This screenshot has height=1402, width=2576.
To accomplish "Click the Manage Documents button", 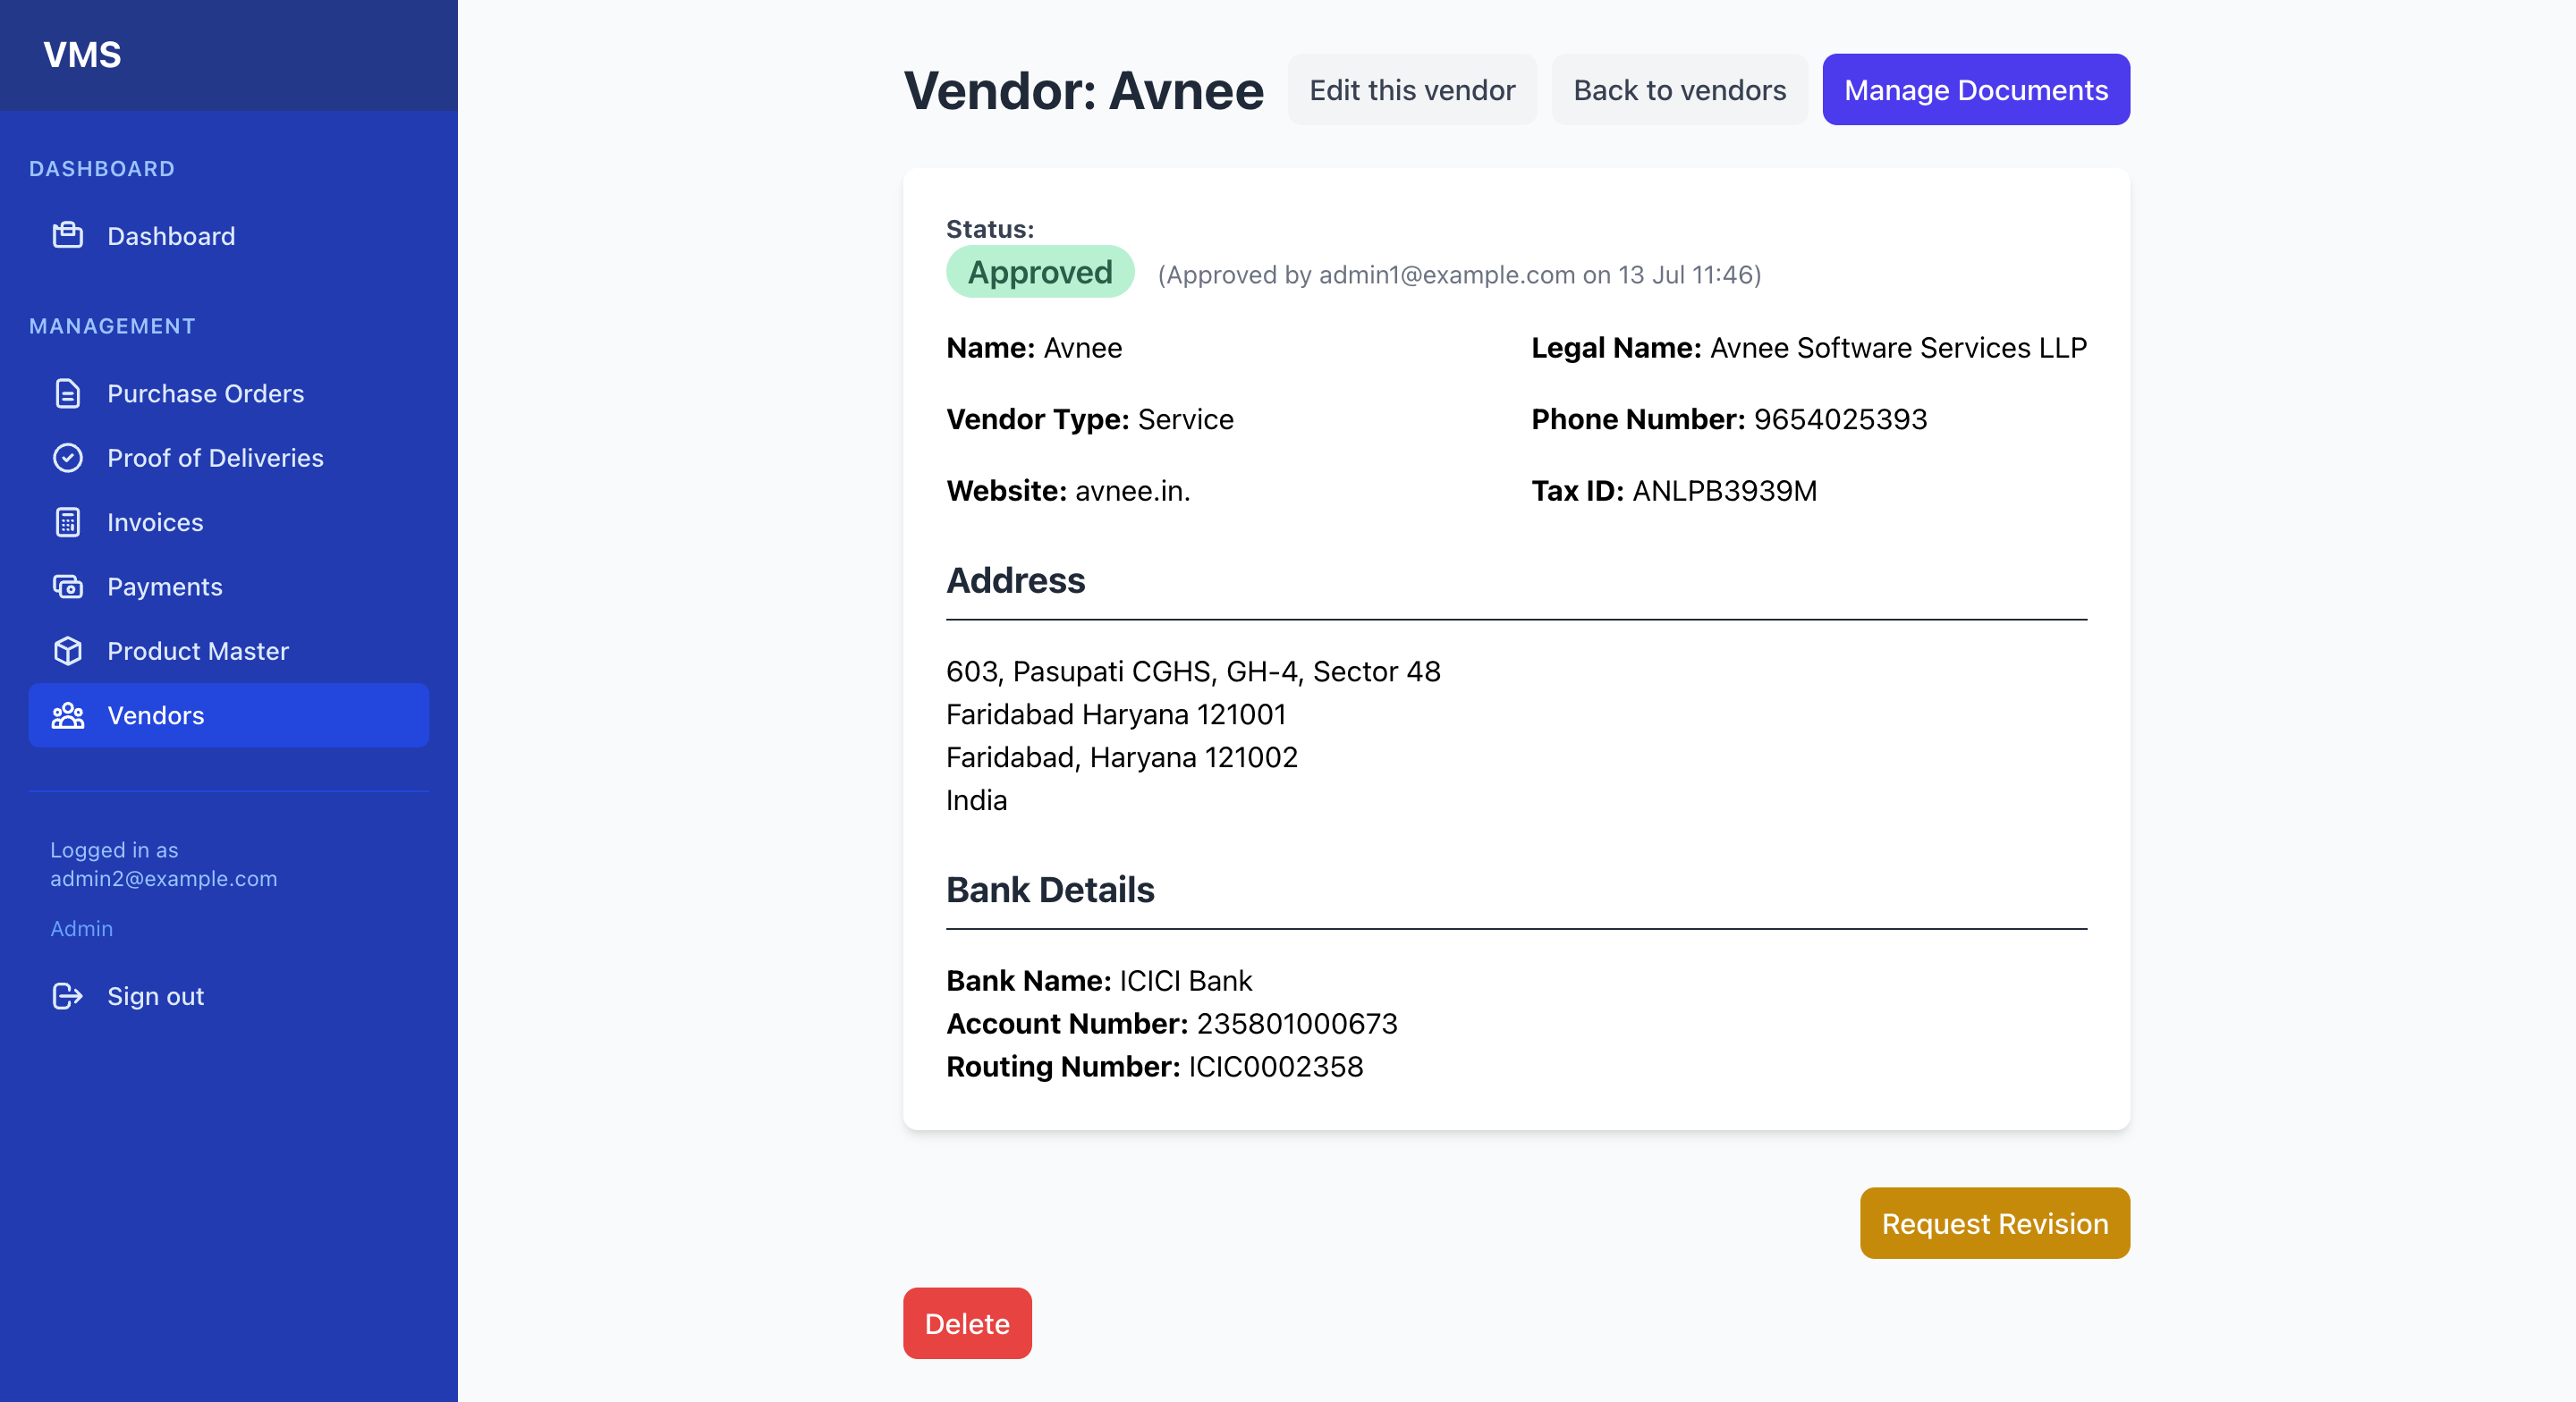I will coord(1975,89).
